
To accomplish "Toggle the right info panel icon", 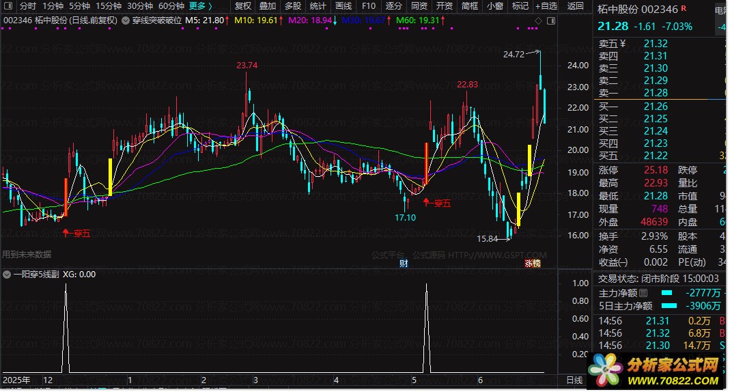I will (551, 21).
